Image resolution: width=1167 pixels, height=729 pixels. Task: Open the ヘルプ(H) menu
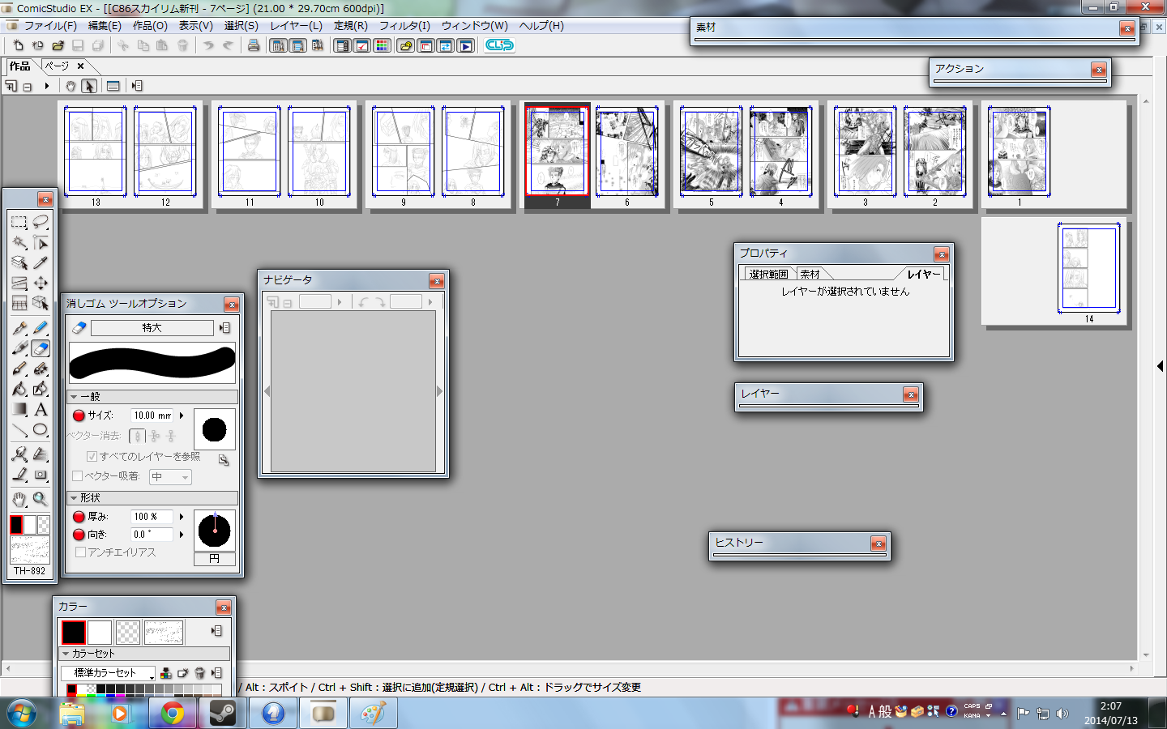click(x=541, y=26)
